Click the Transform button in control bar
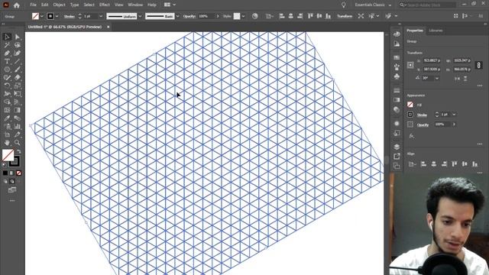Viewport: 489px width, 275px height. (x=345, y=16)
